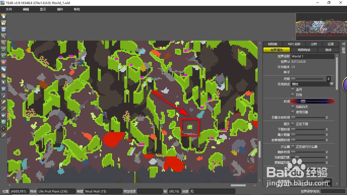Image resolution: width=347 pixels, height=195 pixels.
Task: Click the 时间 gradient slider handle
Action: [x=303, y=101]
